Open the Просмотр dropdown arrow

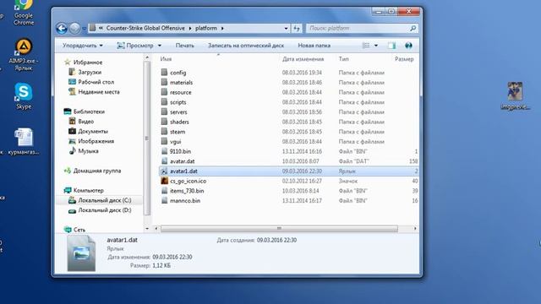[x=160, y=46]
